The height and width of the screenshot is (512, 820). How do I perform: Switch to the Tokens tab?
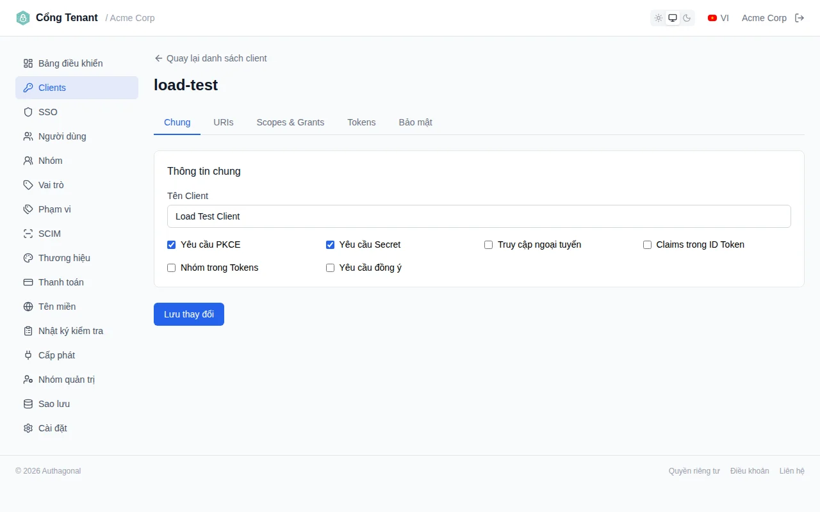coord(361,122)
